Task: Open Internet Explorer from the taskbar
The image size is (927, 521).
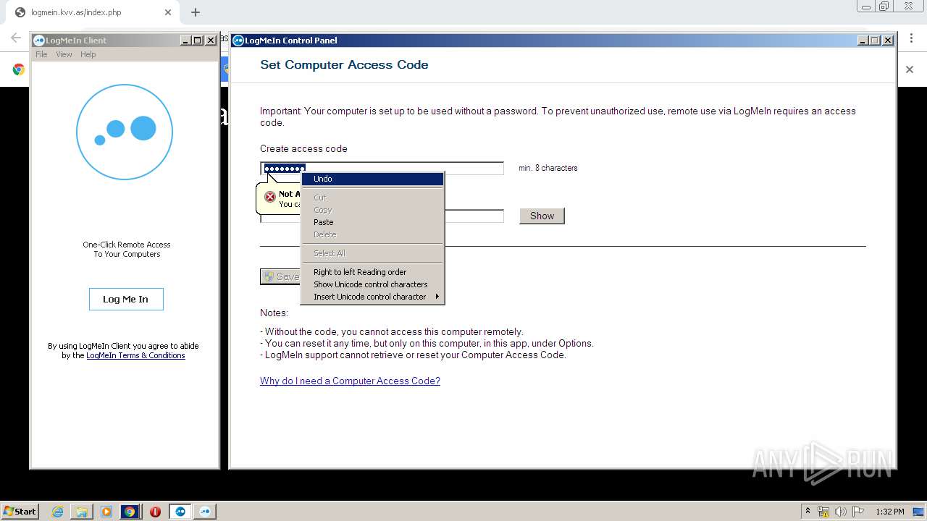Action: coord(58,512)
